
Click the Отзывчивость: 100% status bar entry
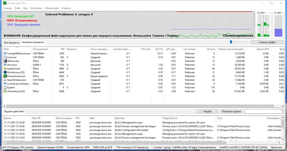pyautogui.click(x=78, y=147)
